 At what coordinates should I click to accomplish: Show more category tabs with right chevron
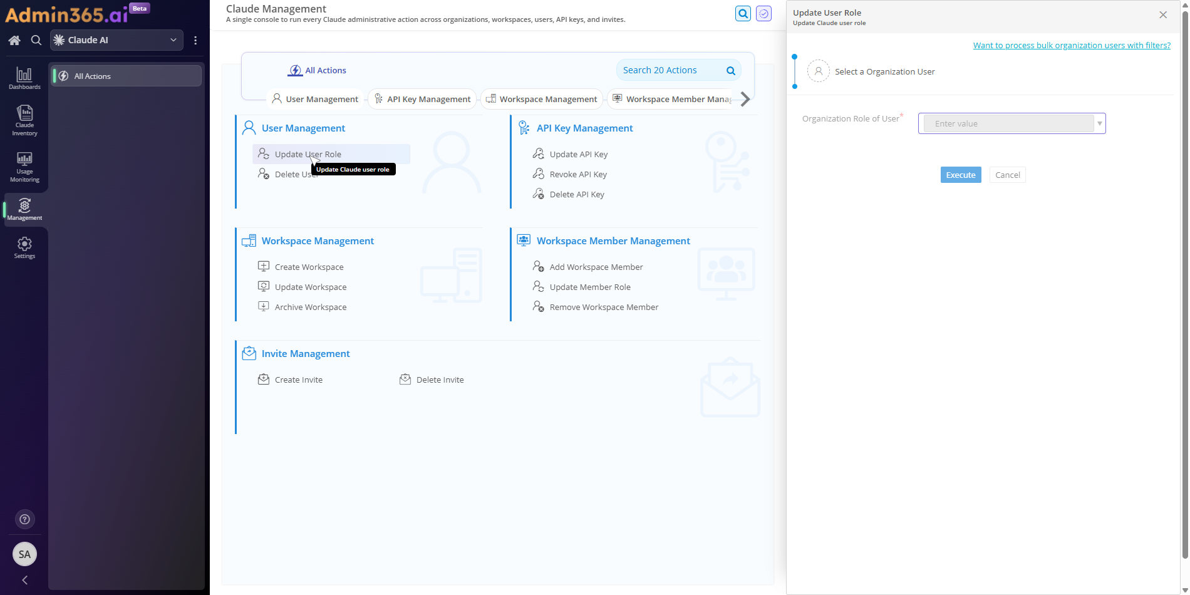pos(745,99)
